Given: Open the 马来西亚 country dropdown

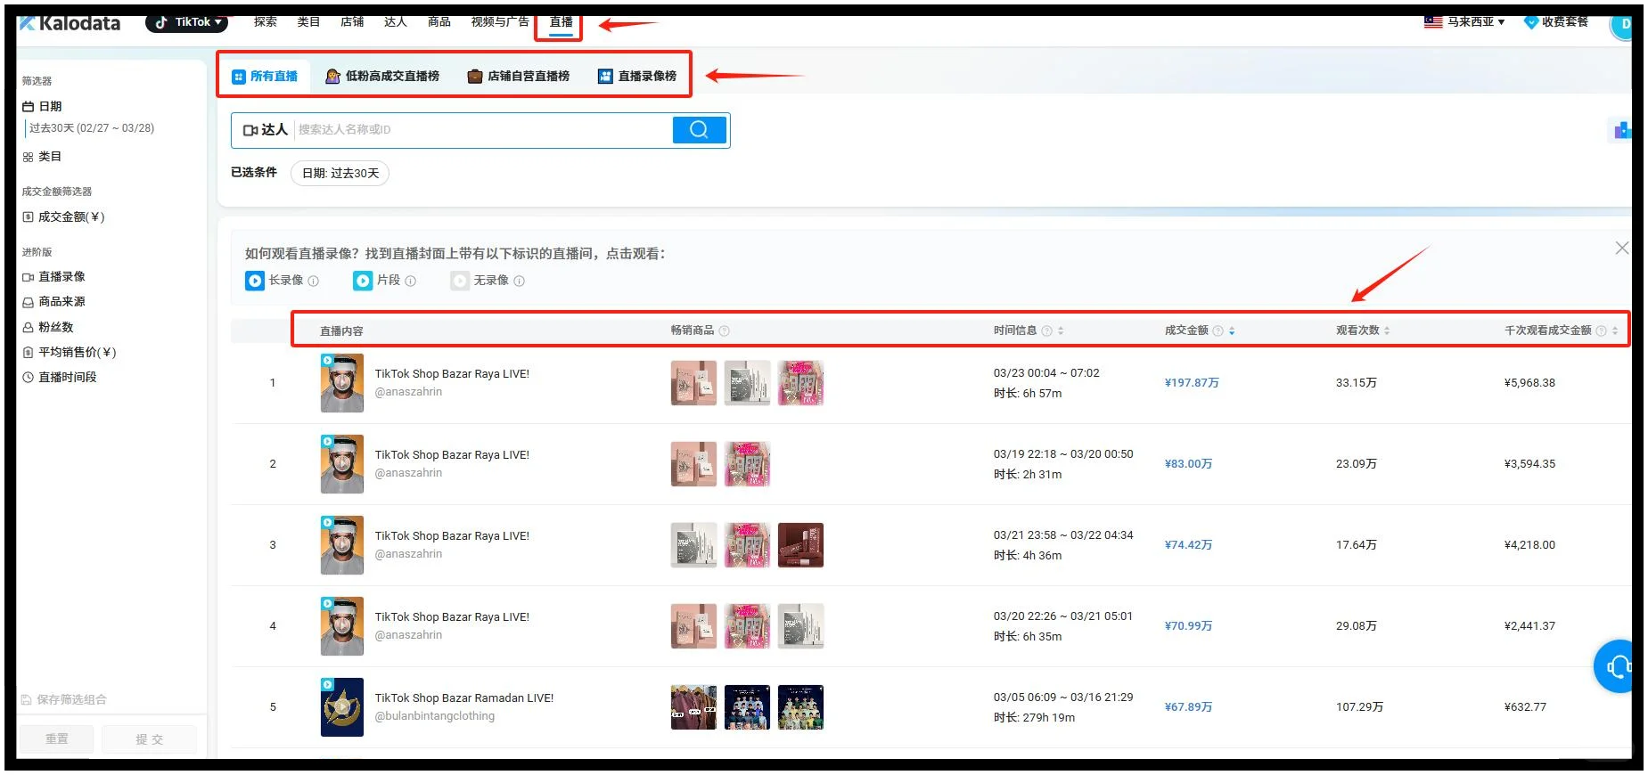Looking at the screenshot, I should click(1464, 21).
